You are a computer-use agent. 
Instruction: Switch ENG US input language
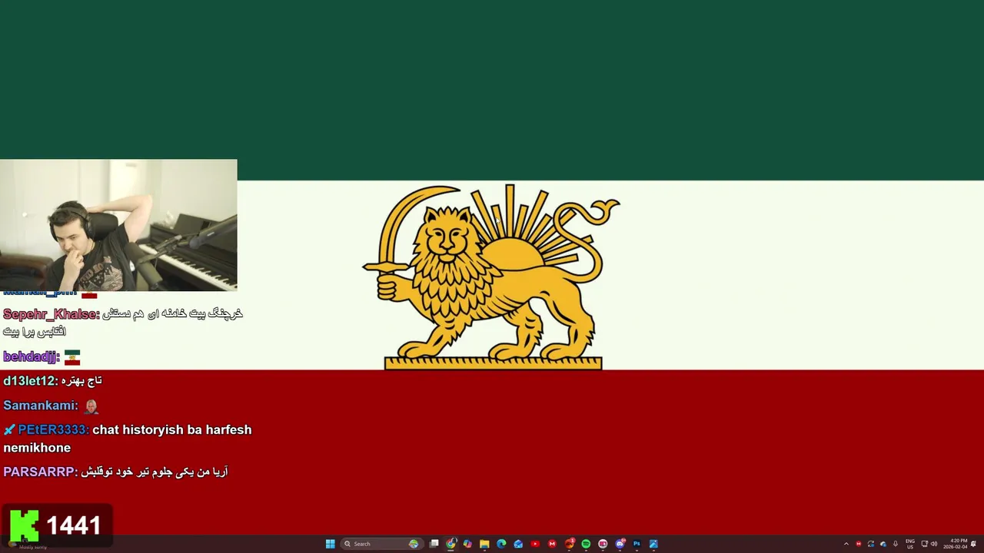[x=910, y=544]
